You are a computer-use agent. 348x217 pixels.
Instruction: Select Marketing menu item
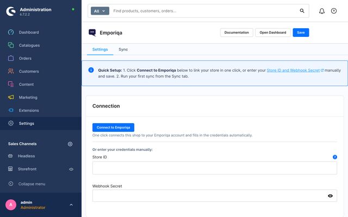pos(28,98)
